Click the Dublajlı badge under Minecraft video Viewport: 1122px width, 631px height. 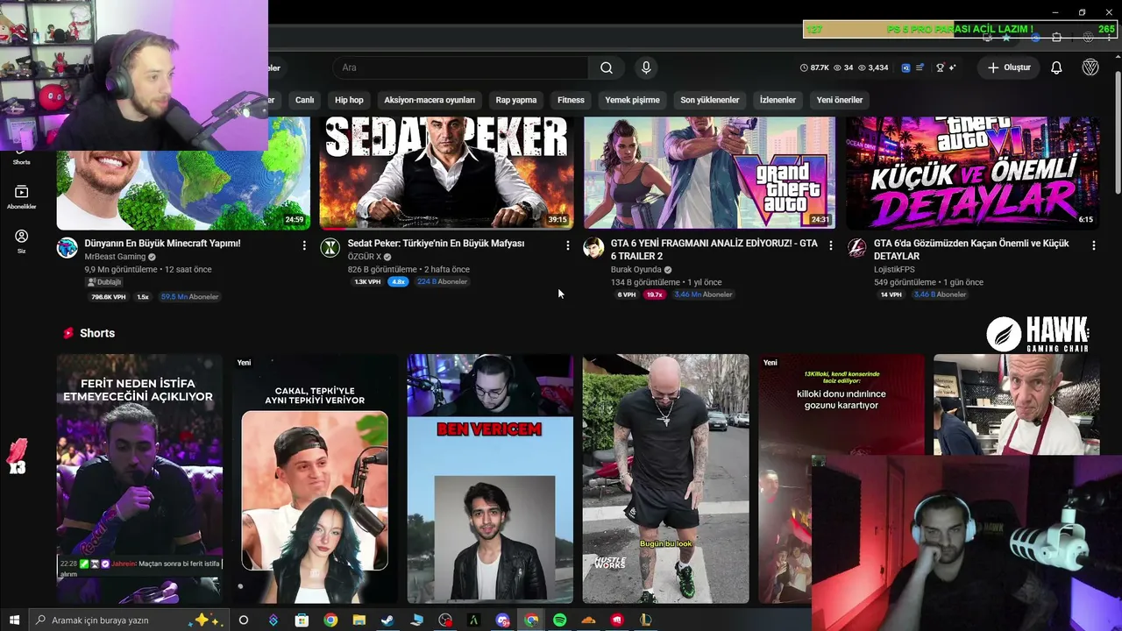[104, 282]
